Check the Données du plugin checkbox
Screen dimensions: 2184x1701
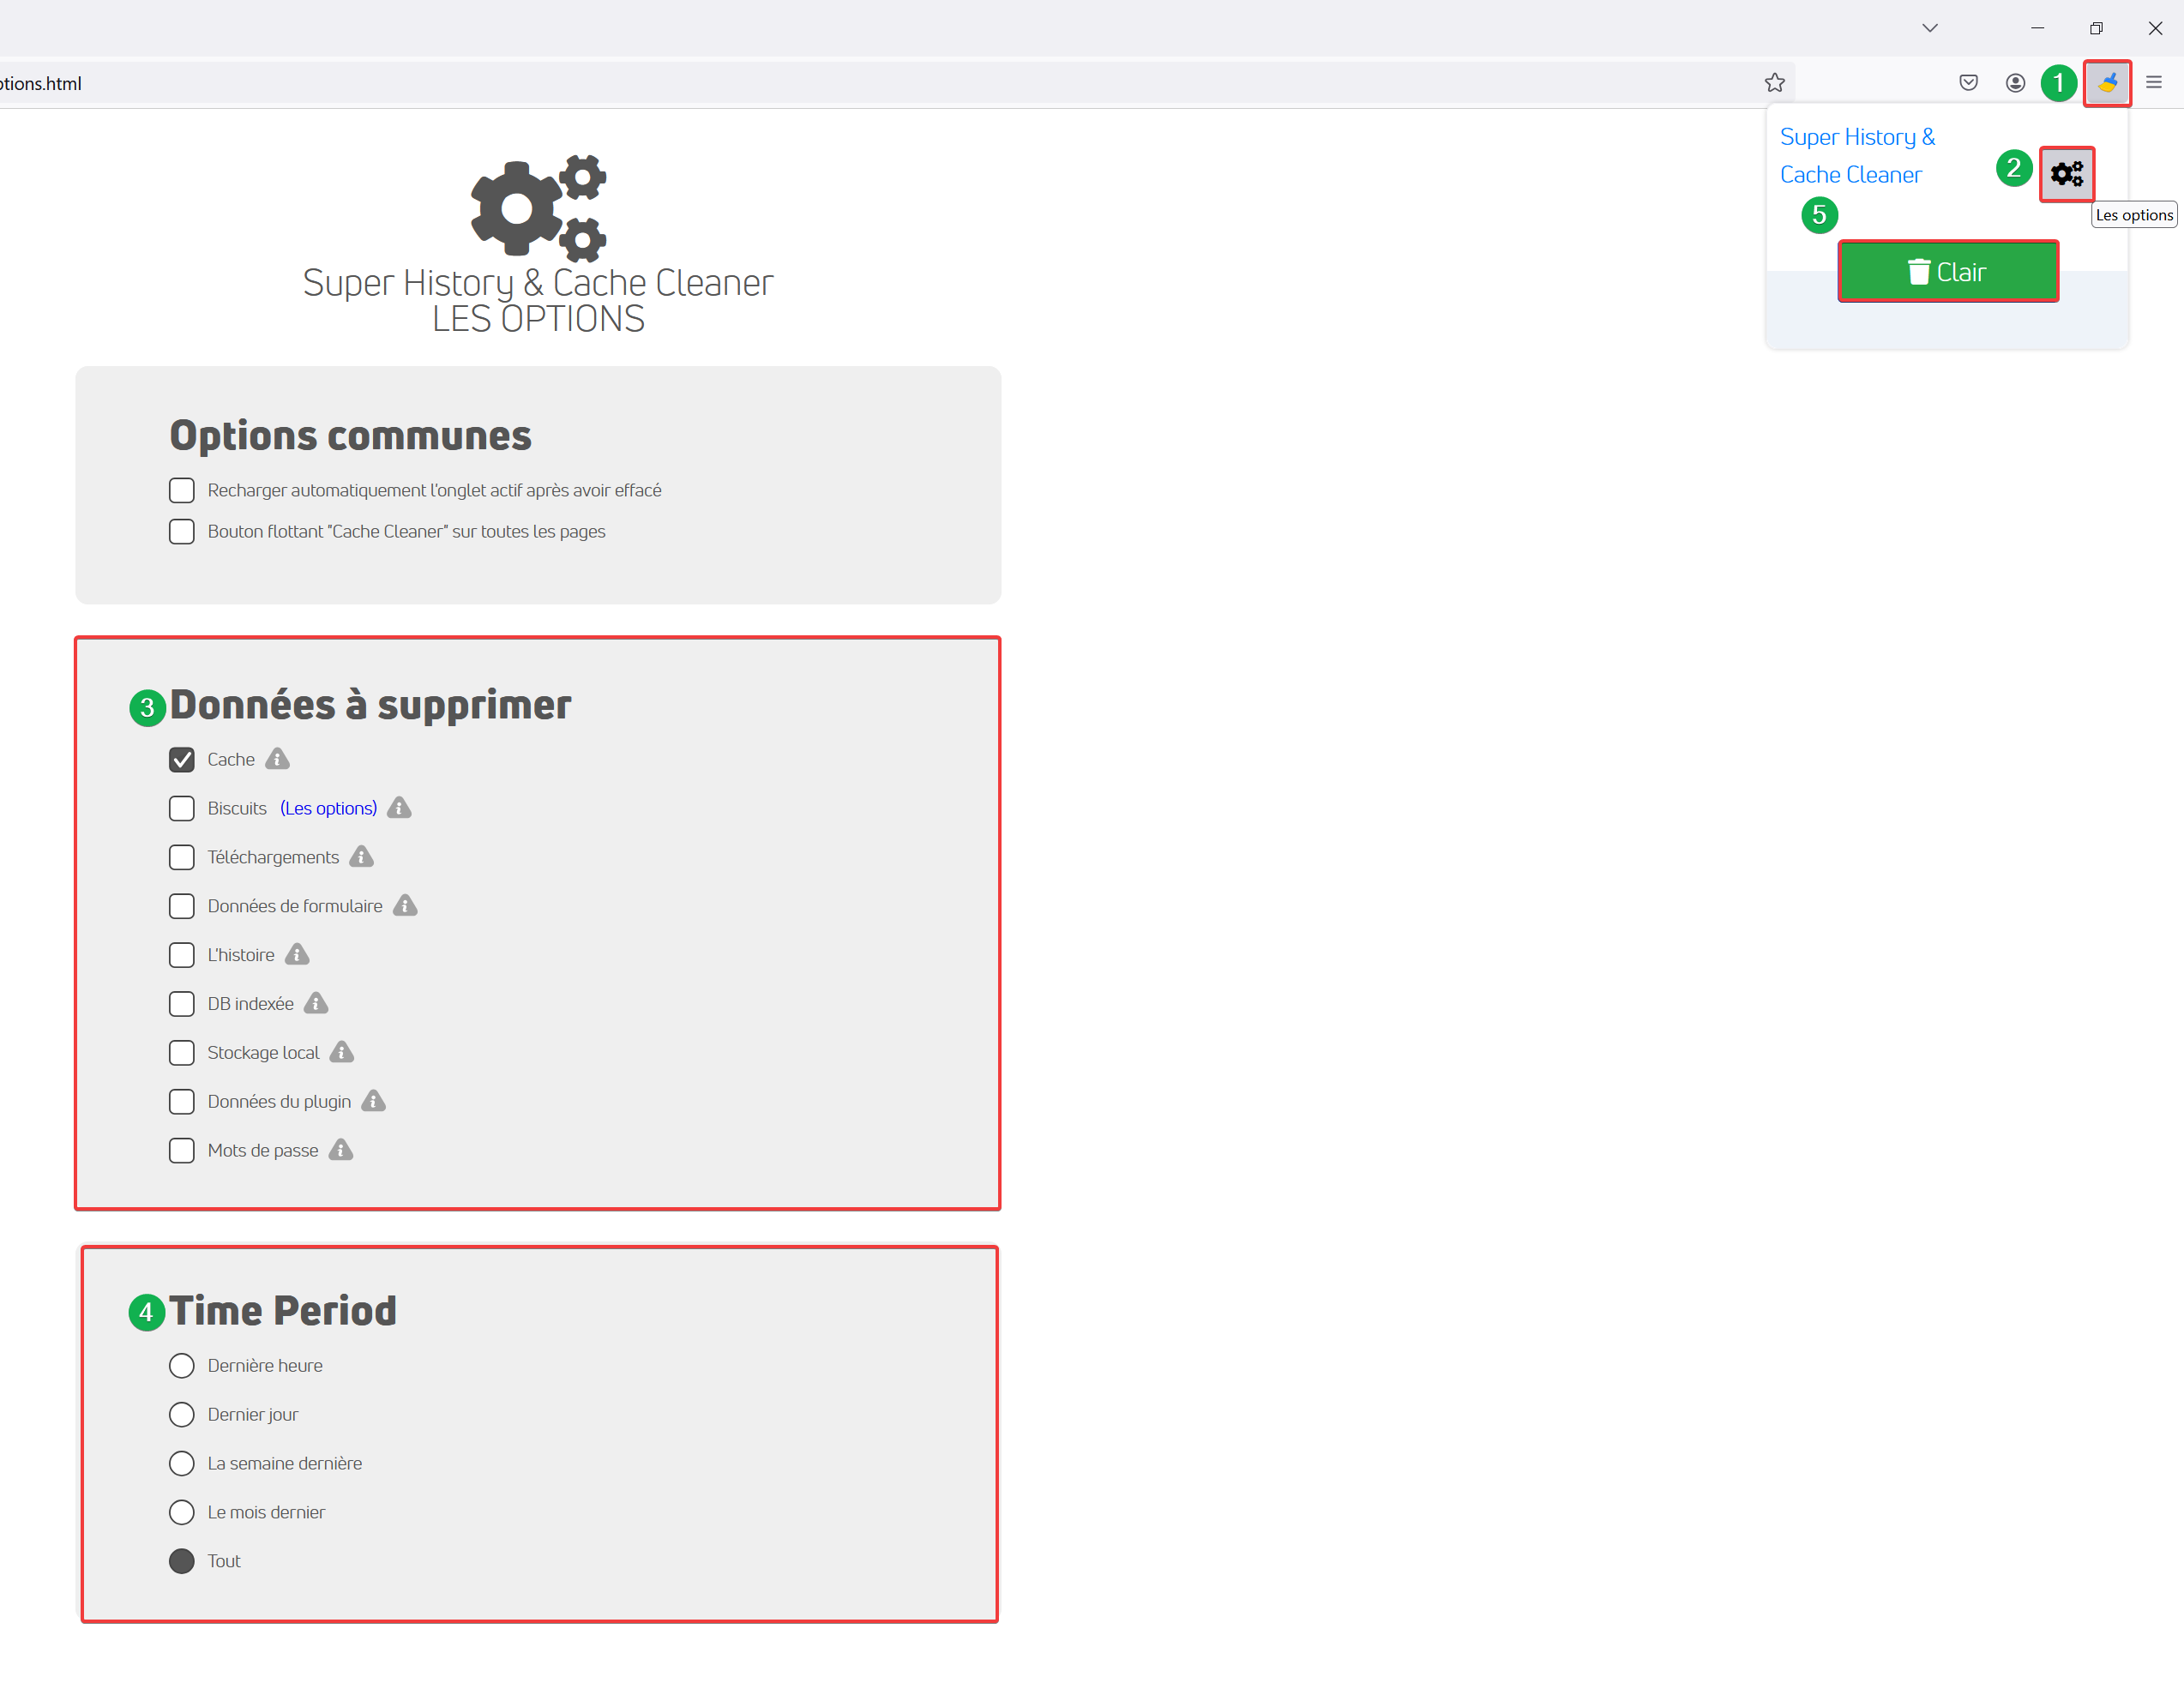click(x=181, y=1101)
